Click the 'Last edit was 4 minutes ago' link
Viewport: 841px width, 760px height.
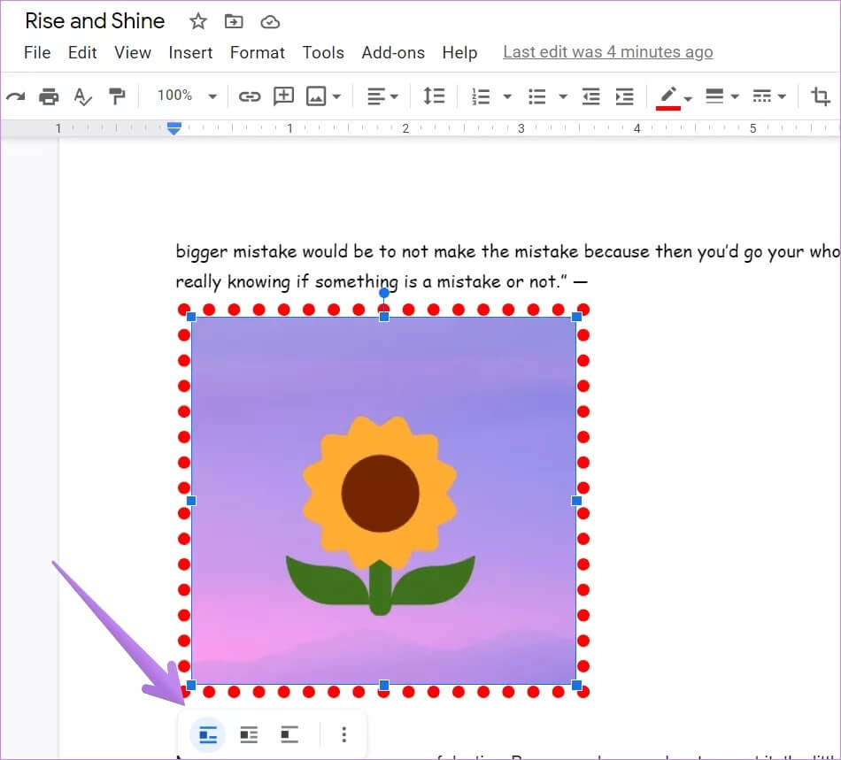[x=607, y=52]
